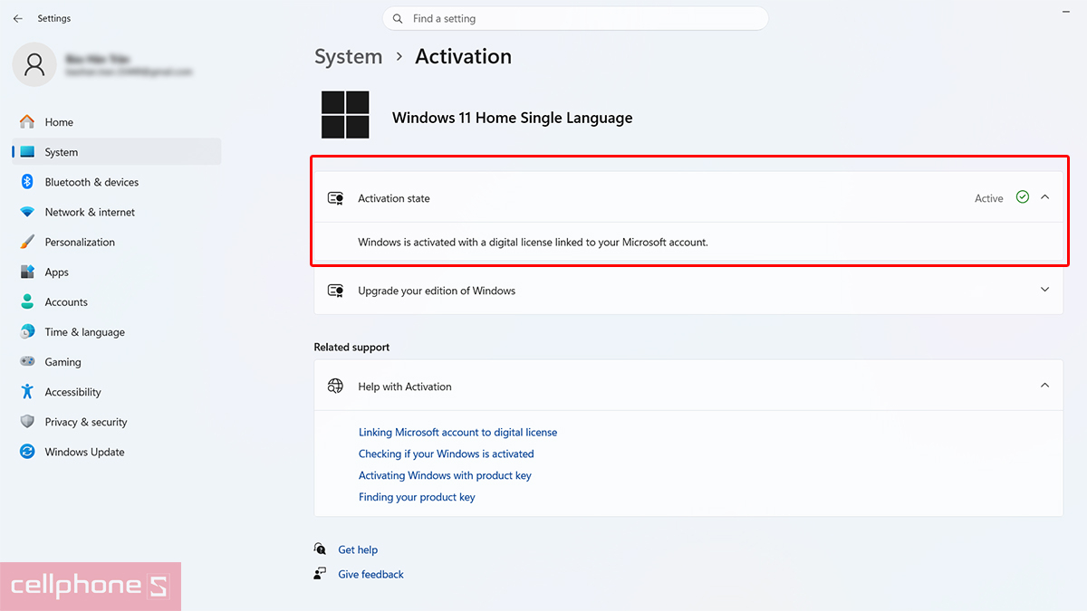
Task: Open Bluetooth & devices settings
Action: [116, 182]
